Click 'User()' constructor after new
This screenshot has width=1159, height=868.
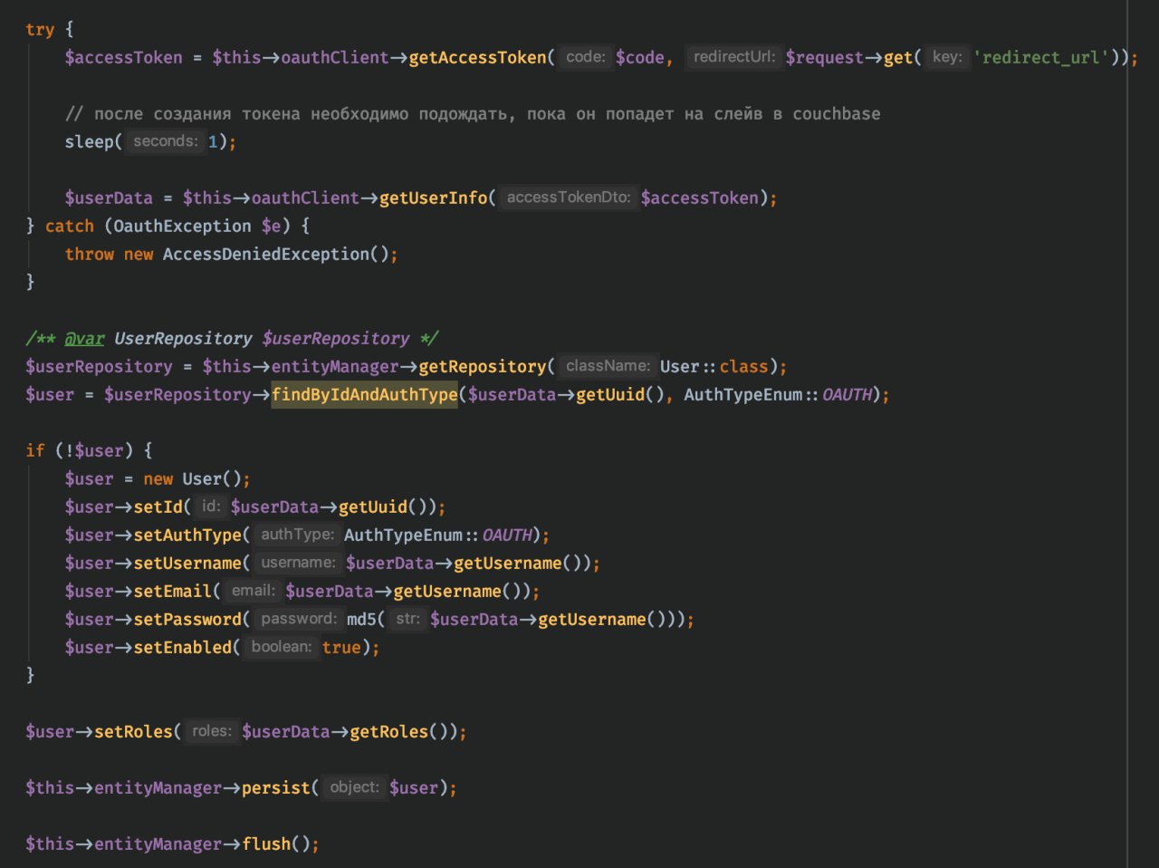coord(211,478)
